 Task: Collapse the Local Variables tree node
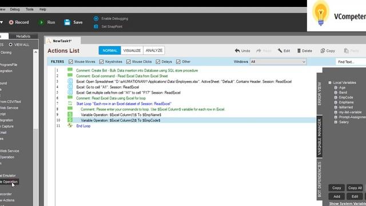point(330,82)
